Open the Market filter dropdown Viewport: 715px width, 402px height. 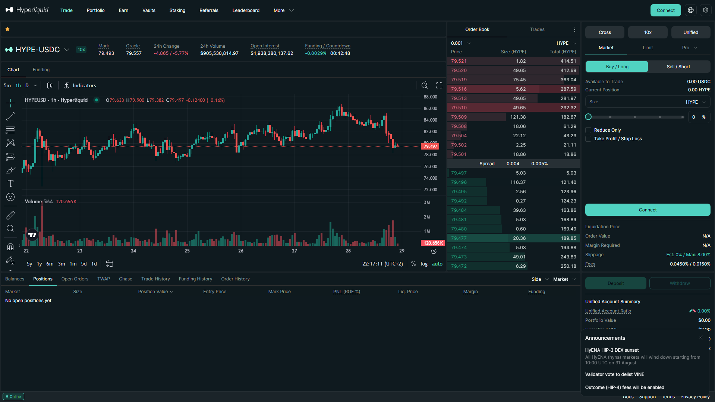tap(564, 279)
